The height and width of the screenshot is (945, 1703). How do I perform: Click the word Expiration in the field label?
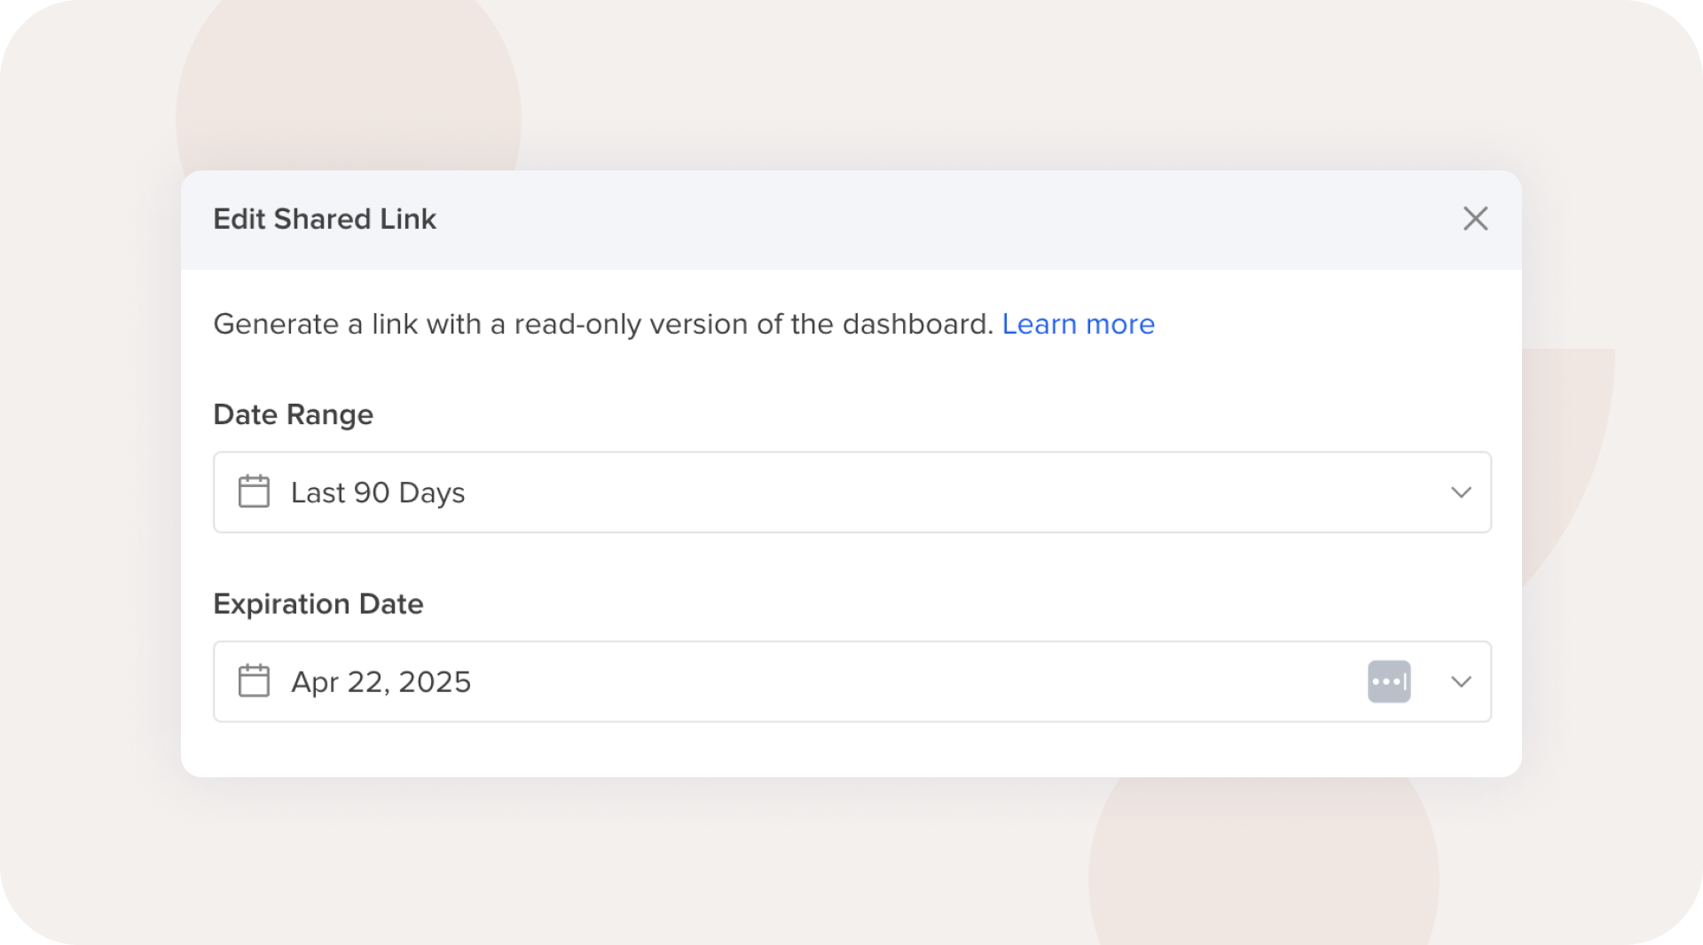coord(281,604)
